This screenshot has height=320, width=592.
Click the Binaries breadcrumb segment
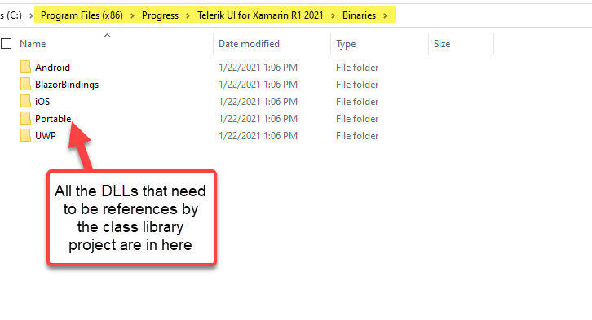click(359, 15)
